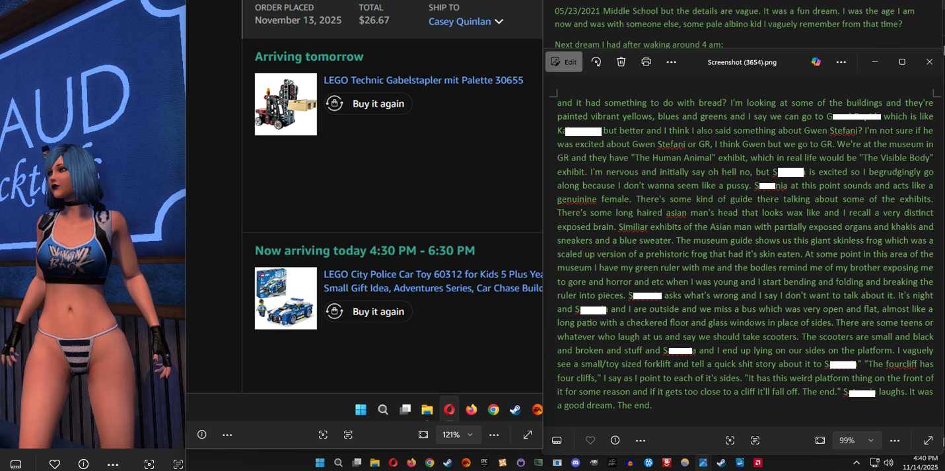Rotate the Screenshot (3654).png image
945x471 pixels.
click(x=596, y=61)
